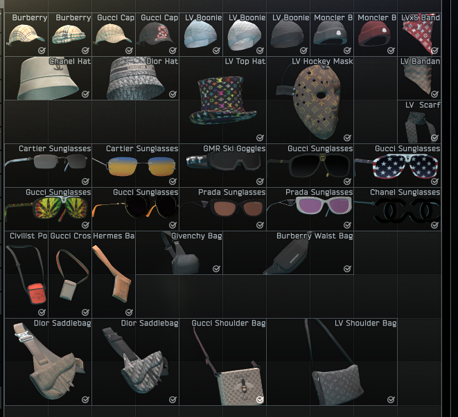Pick Prada Sunglasses with brown lenses
Image resolution: width=458 pixels, height=417 pixels.
[x=222, y=209]
